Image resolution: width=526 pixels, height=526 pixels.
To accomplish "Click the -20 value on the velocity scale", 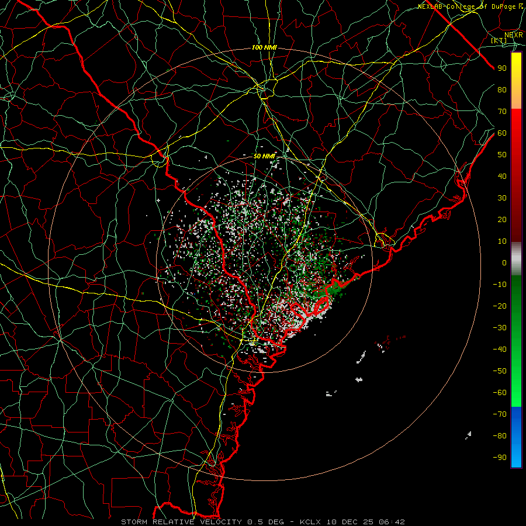I will pos(500,306).
